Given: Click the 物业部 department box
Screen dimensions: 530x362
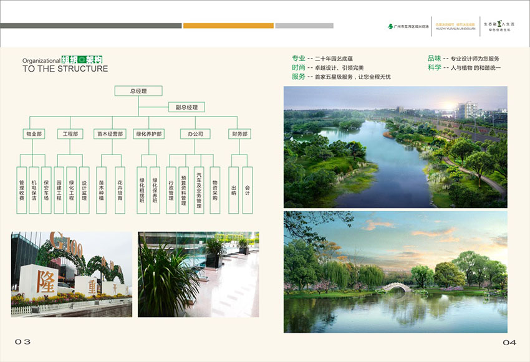Looking at the screenshot, I should [x=34, y=133].
